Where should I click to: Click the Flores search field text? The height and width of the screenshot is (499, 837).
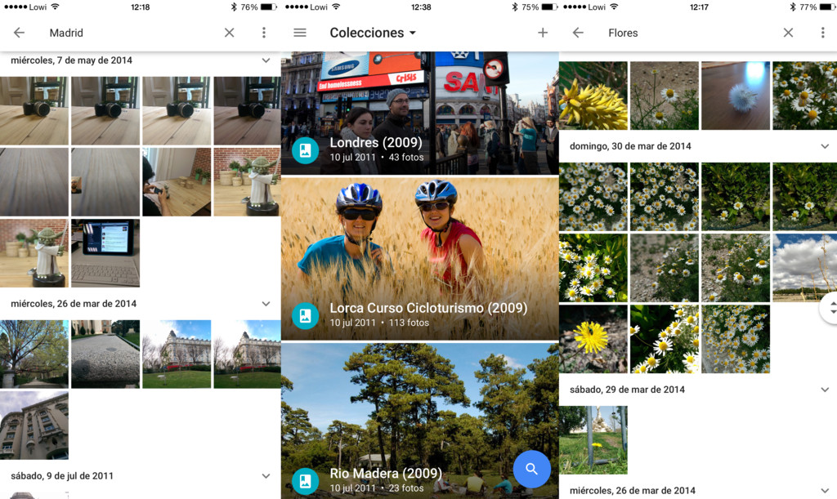point(623,33)
